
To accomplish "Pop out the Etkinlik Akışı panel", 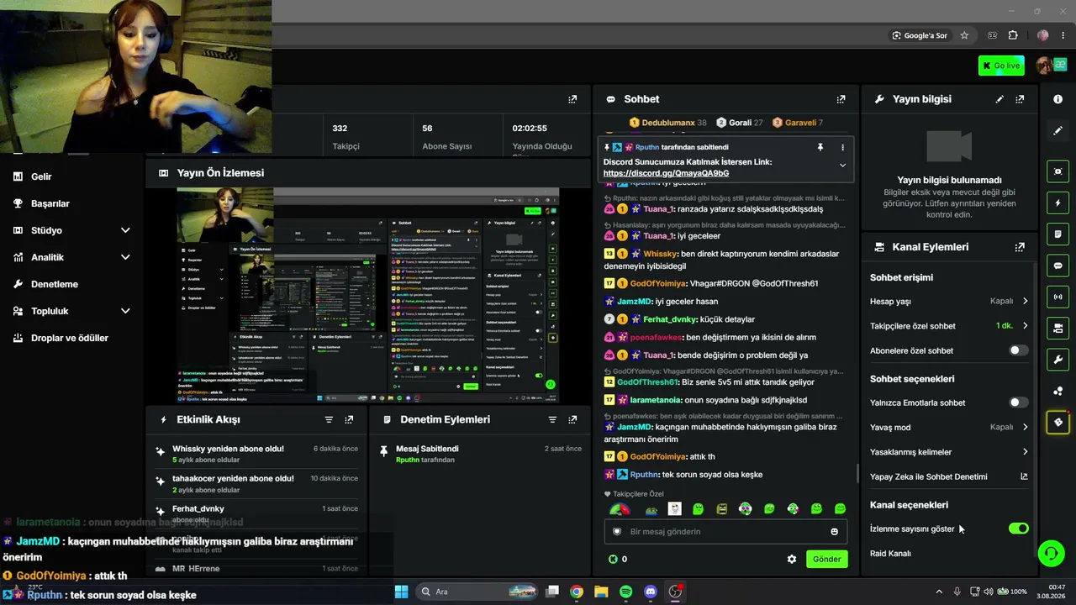I will point(349,419).
